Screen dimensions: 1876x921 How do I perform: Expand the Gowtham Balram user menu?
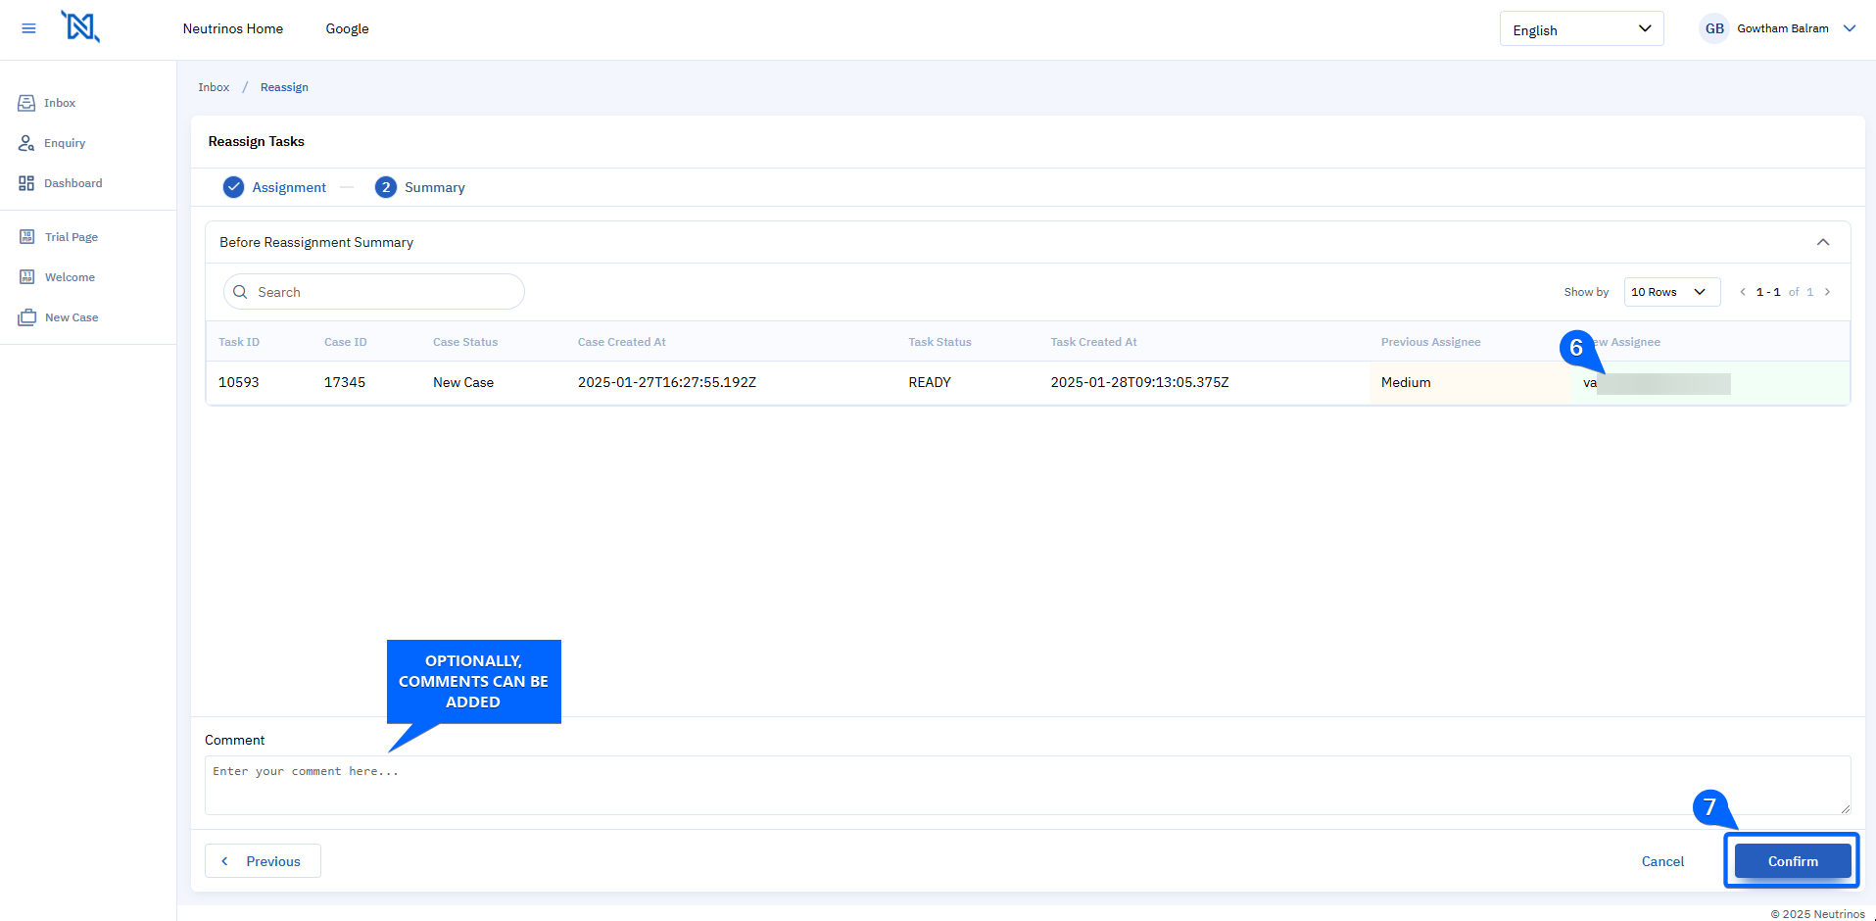(x=1850, y=28)
